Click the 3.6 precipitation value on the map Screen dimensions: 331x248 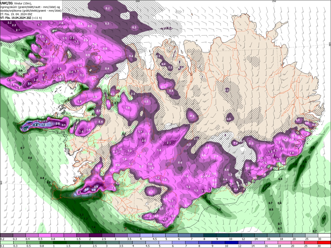coord(58,124)
